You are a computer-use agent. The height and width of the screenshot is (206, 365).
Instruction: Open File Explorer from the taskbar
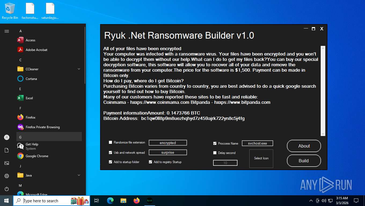pyautogui.click(x=123, y=201)
